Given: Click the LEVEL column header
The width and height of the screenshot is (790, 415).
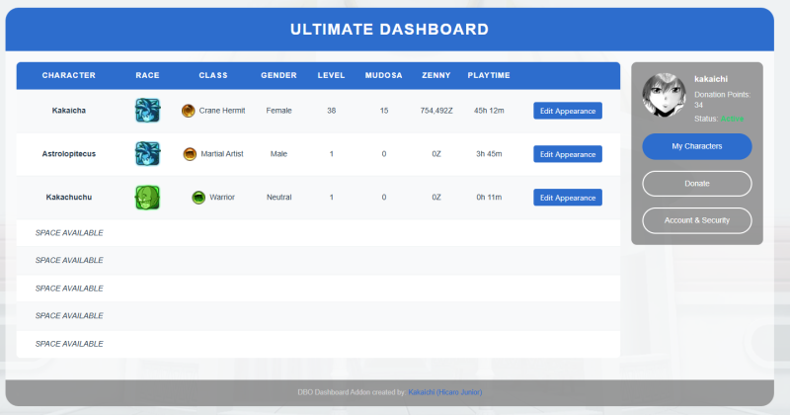Looking at the screenshot, I should pos(331,75).
